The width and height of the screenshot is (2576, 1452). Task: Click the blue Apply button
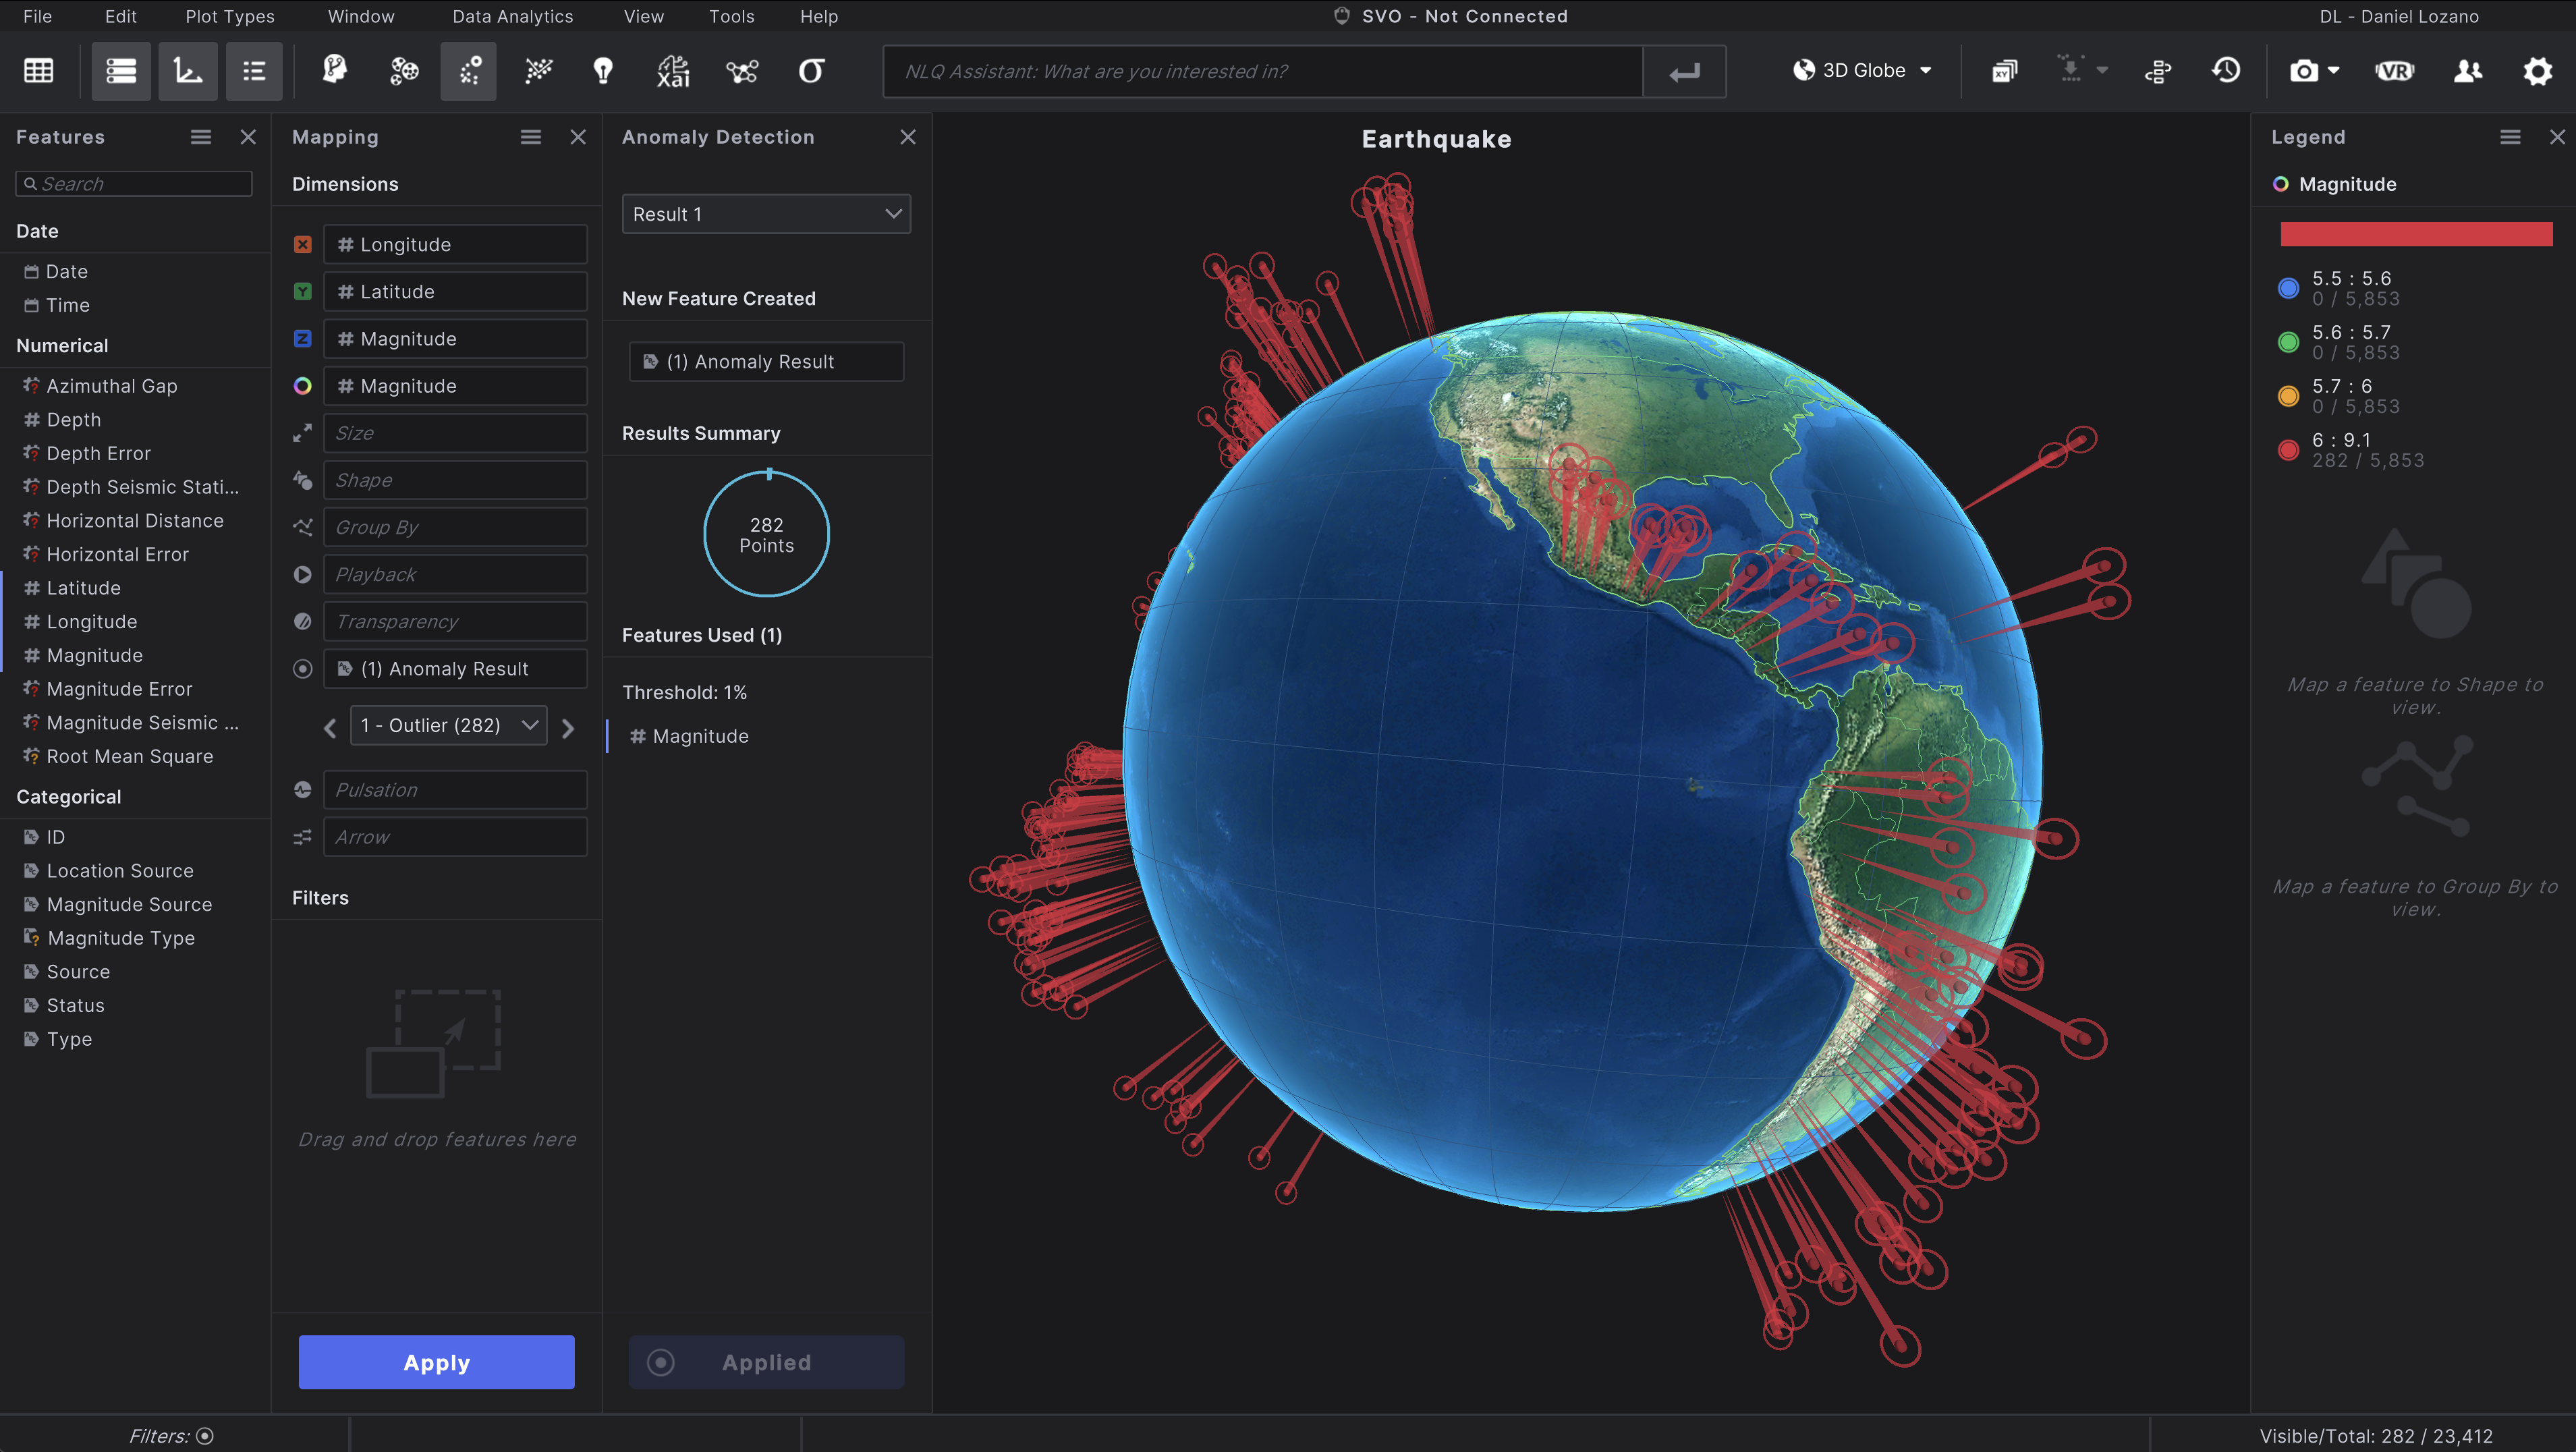(x=437, y=1362)
